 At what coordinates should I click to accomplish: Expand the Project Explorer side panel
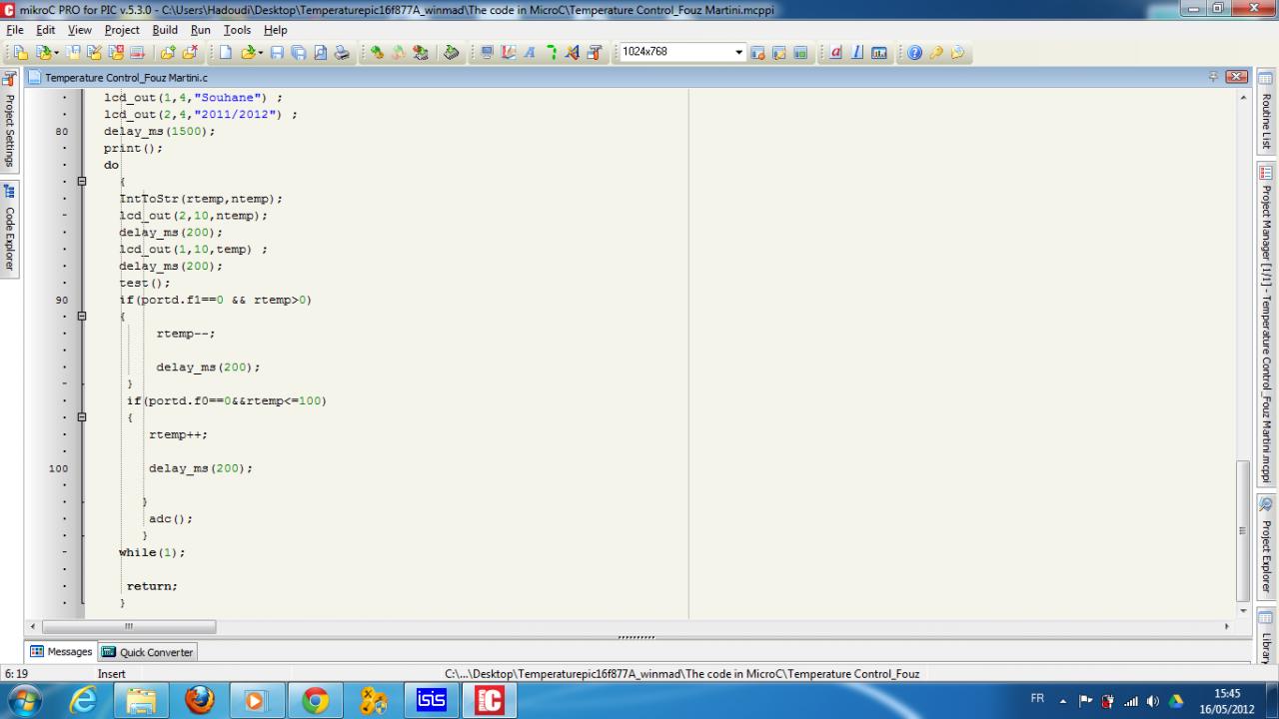1267,545
